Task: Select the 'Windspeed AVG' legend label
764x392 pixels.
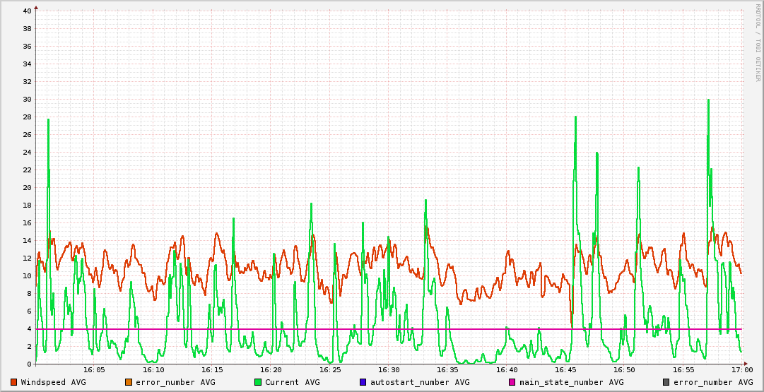Action: pos(53,382)
